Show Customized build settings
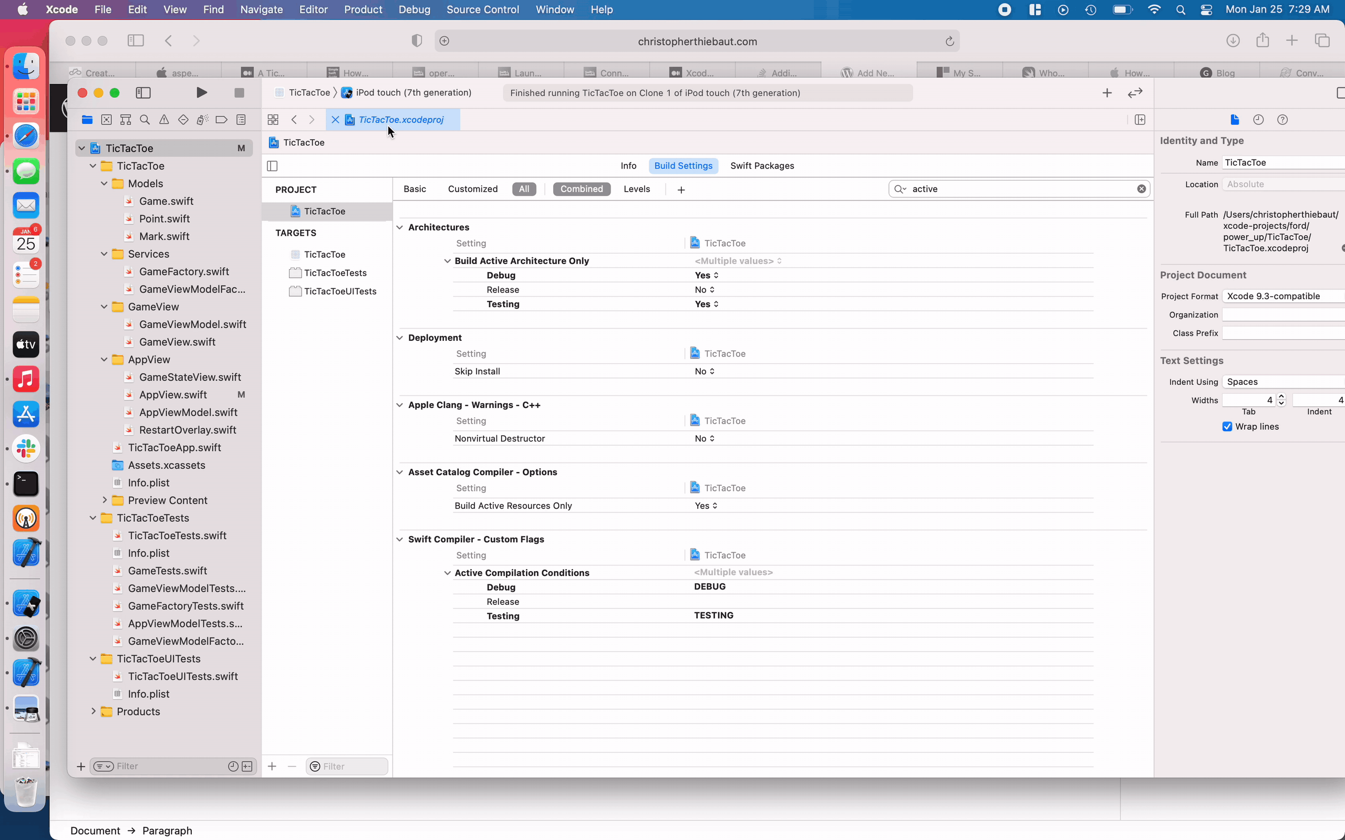This screenshot has width=1345, height=840. pos(472,189)
